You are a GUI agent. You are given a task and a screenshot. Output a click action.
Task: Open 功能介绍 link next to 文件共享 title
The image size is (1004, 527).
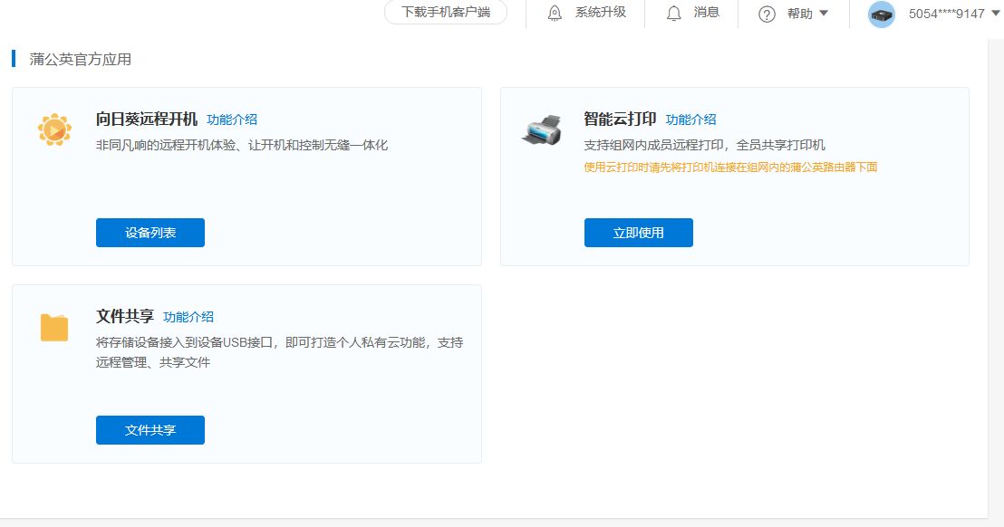tap(188, 317)
